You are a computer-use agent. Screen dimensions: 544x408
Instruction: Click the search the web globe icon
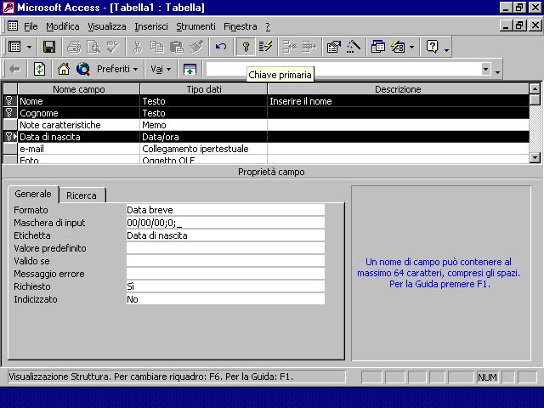tap(83, 70)
